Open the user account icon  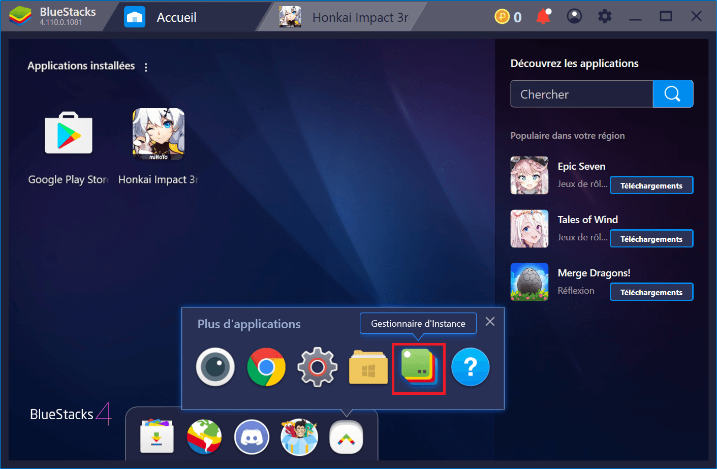(574, 17)
